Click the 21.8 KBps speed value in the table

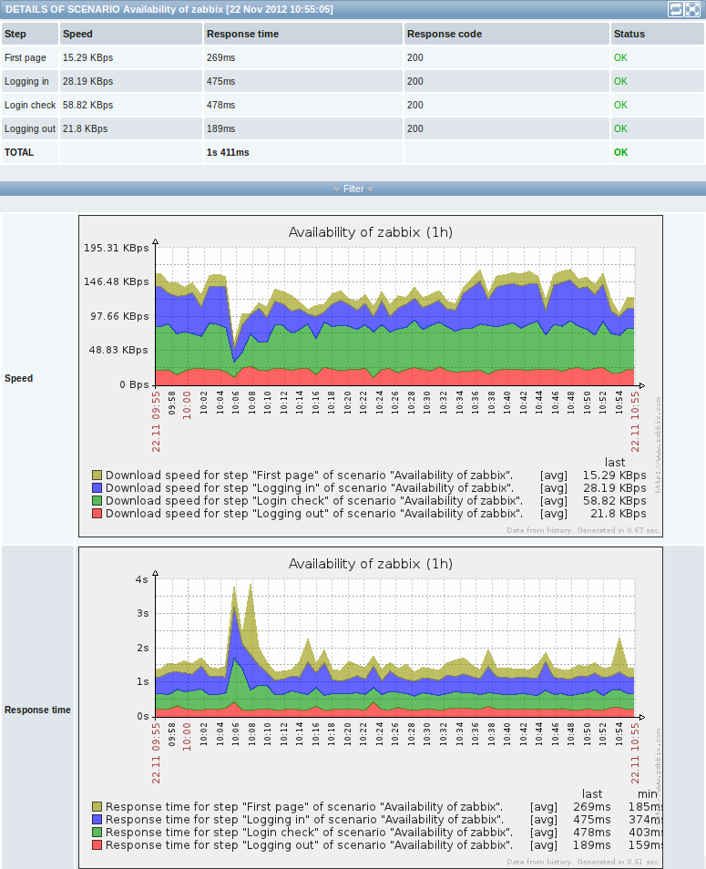coord(85,128)
